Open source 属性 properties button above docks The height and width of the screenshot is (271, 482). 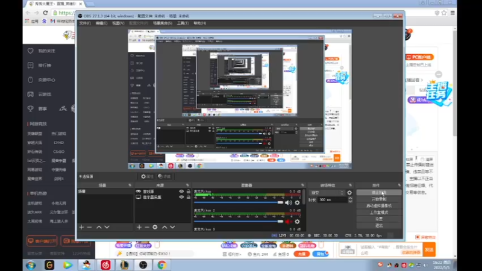pos(147,176)
